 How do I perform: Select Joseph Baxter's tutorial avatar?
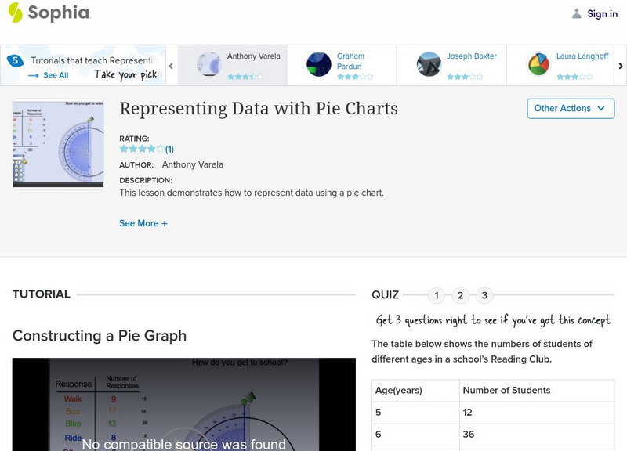429,64
